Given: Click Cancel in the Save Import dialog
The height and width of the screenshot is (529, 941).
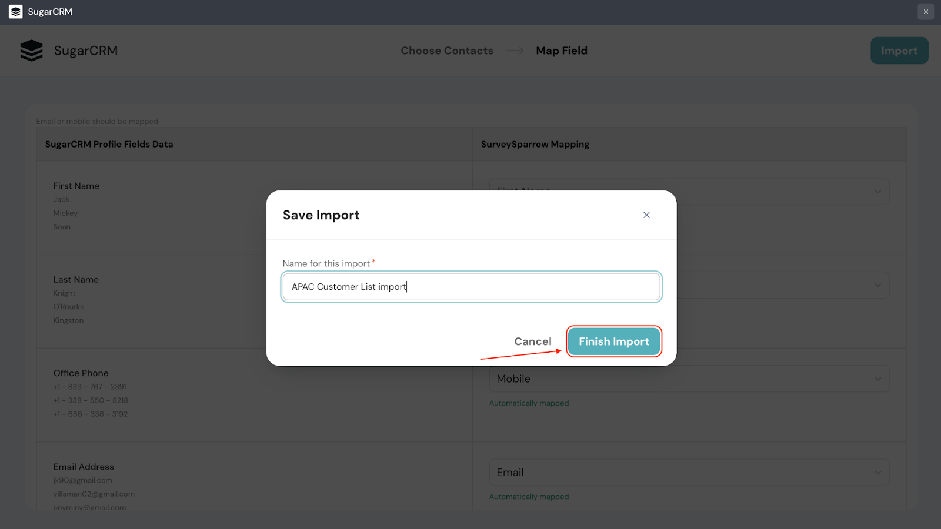Looking at the screenshot, I should point(533,341).
